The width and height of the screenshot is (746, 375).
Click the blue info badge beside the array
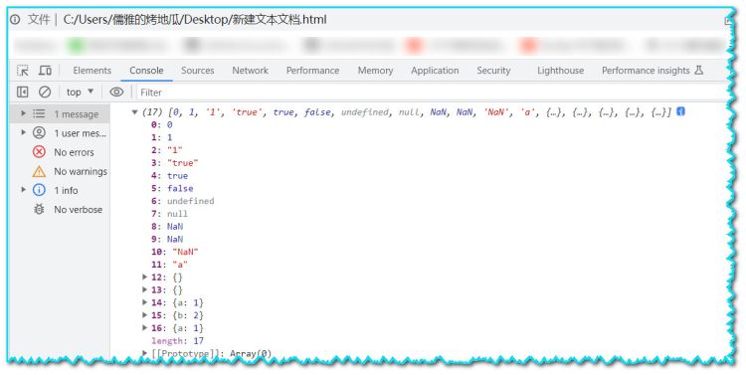click(680, 111)
